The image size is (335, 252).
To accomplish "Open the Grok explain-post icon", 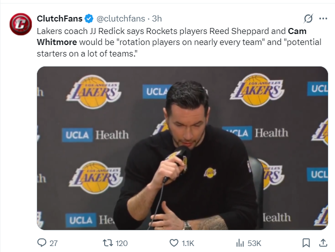I will pyautogui.click(x=308, y=18).
